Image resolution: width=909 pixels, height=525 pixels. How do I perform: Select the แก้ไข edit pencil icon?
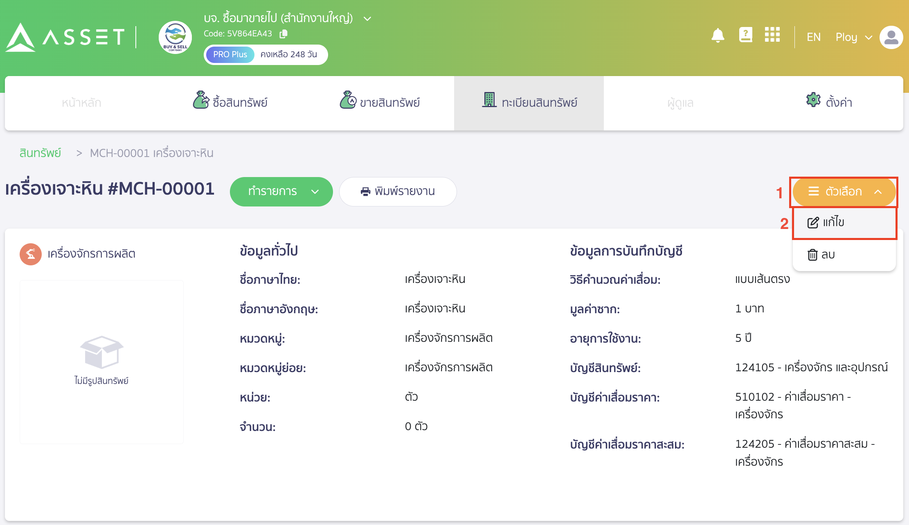[812, 222]
